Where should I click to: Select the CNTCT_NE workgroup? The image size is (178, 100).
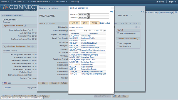[74, 48]
